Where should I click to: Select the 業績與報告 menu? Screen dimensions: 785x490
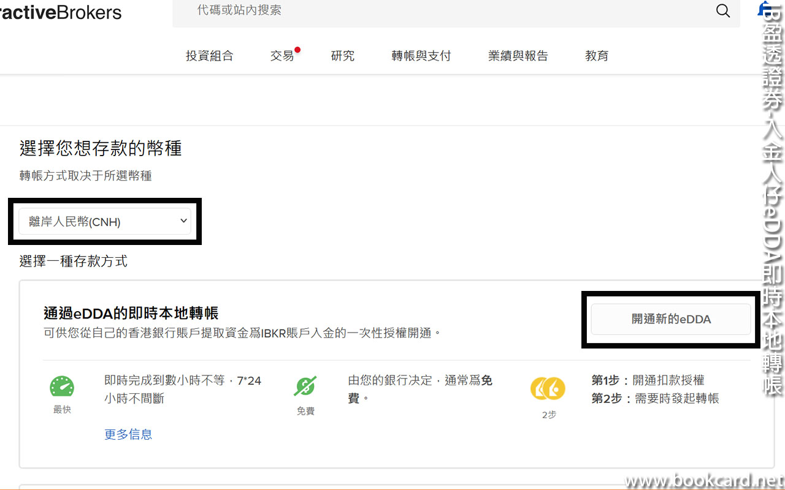[x=518, y=56]
